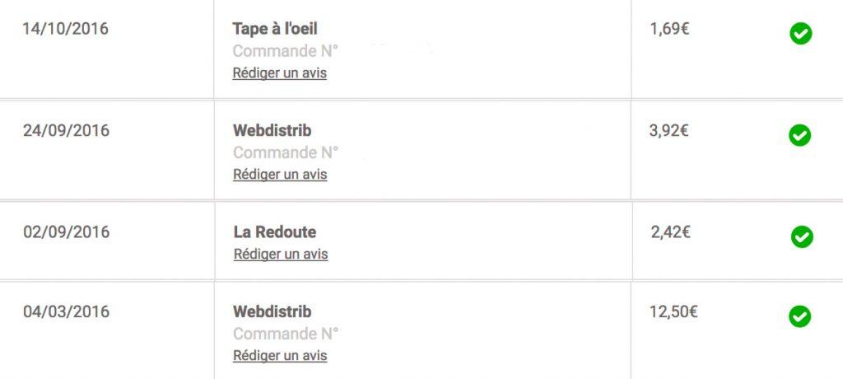
Task: Click the date 02/09/2016
Action: (x=66, y=232)
